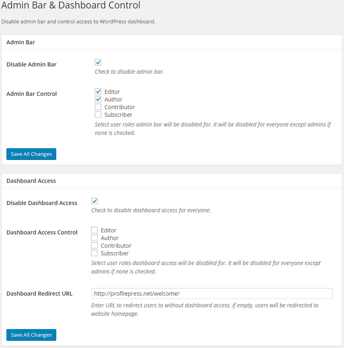The height and width of the screenshot is (348, 344).
Task: Uncheck the Disable Dashboard Access checkbox
Action: point(94,201)
